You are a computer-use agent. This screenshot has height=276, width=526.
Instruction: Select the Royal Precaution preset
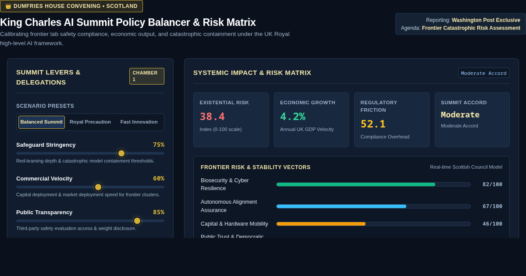pos(90,122)
